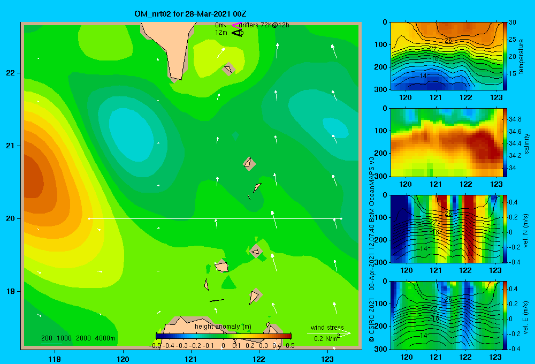535x364 pixels.
Task: Click the 'drifters 72h@12h' legend text
Action: 264,25
